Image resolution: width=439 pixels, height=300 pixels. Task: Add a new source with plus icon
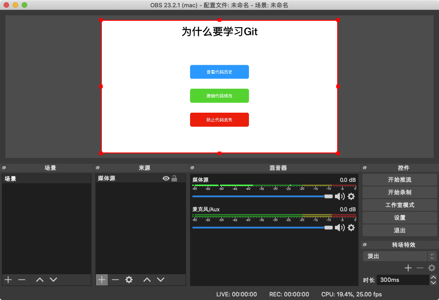(102, 280)
